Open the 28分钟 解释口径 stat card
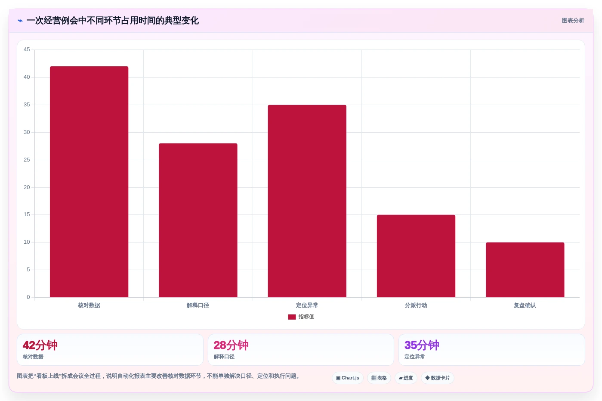 tap(301, 350)
